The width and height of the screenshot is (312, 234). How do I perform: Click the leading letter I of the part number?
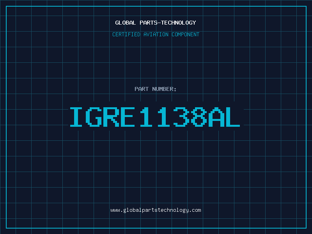coord(76,117)
